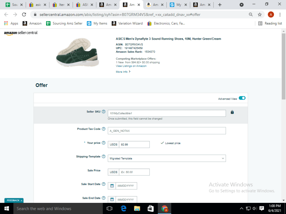Image resolution: width=286 pixels, height=214 pixels.
Task: Open the Reading list
Action: [x=270, y=23]
